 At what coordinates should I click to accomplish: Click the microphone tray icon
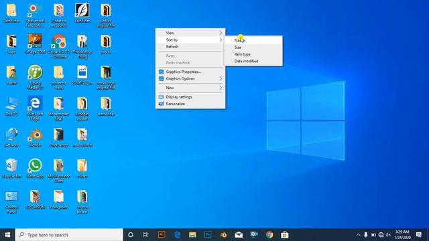pyautogui.click(x=366, y=235)
